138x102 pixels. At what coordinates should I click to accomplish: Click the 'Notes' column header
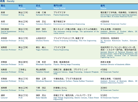coord(103,8)
